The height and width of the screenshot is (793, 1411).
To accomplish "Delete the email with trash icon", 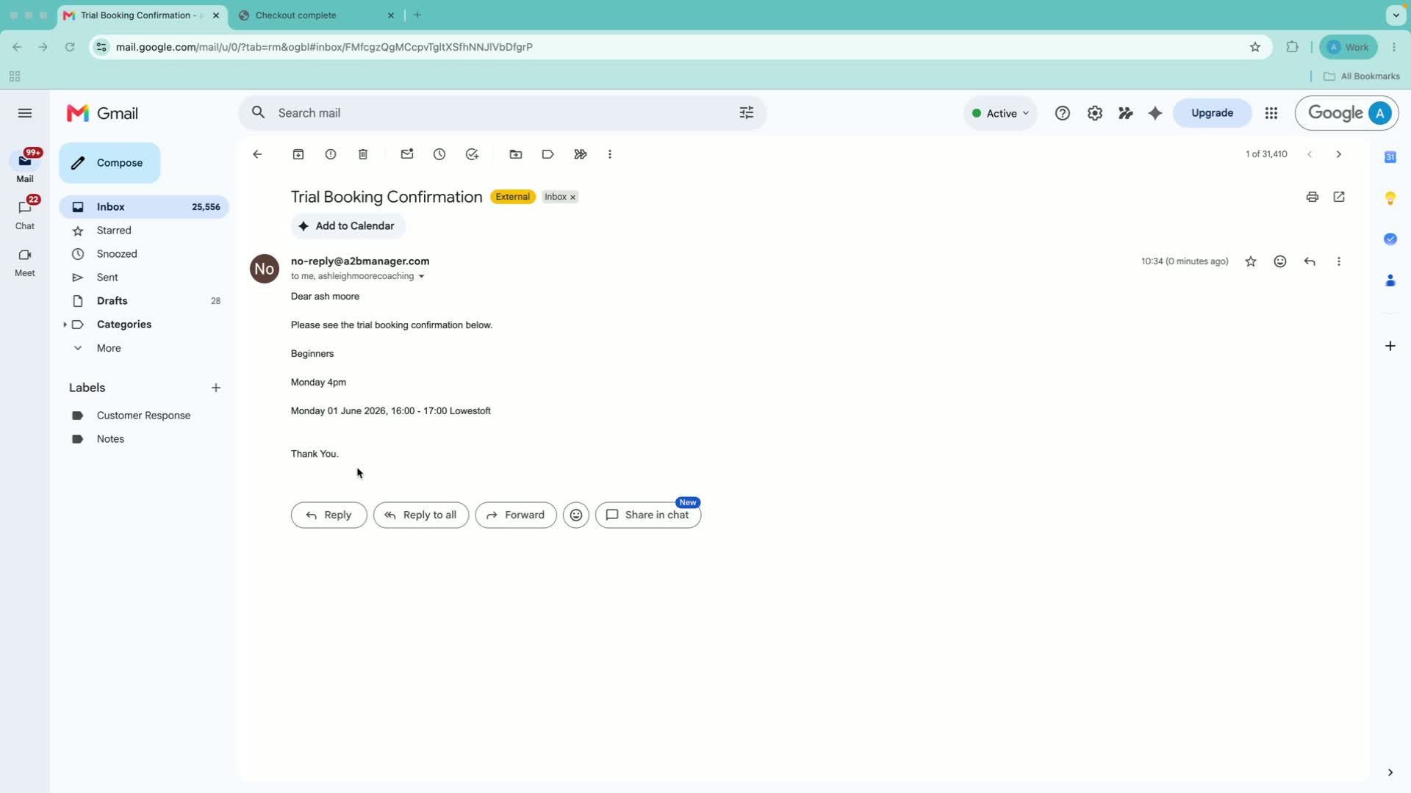I will (363, 154).
